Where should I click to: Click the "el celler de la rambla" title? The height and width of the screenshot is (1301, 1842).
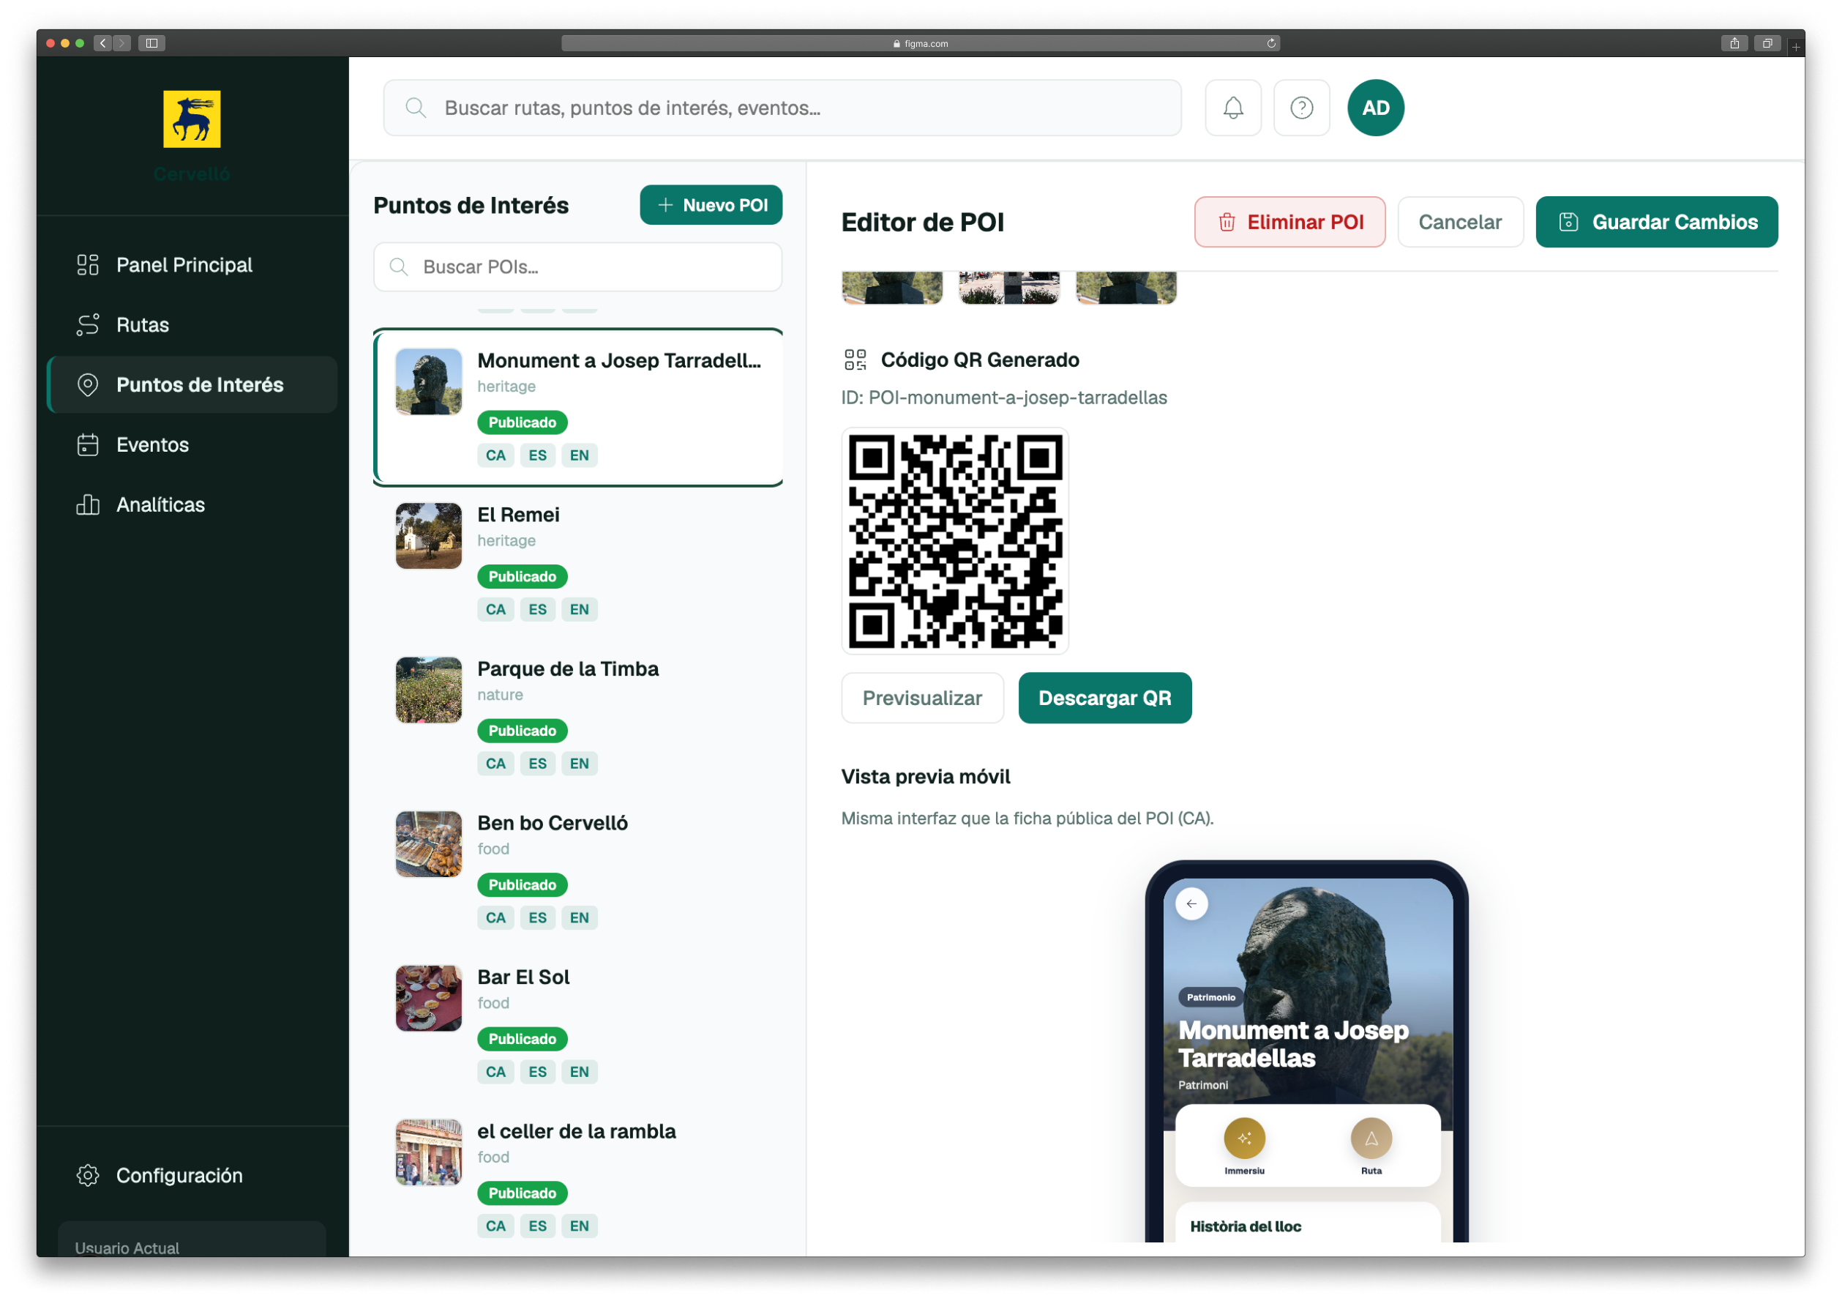(x=577, y=1131)
